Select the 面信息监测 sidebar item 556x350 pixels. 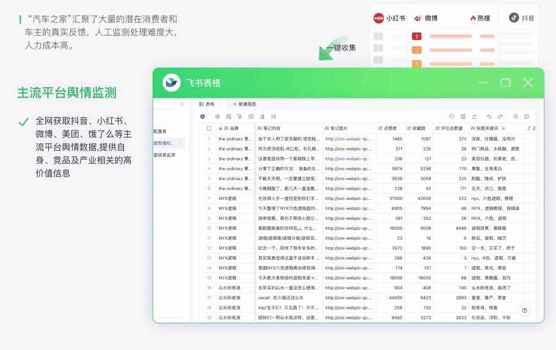[x=165, y=155]
